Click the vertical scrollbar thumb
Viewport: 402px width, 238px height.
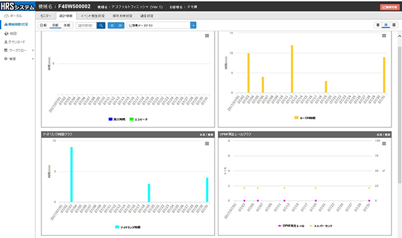tap(400, 114)
